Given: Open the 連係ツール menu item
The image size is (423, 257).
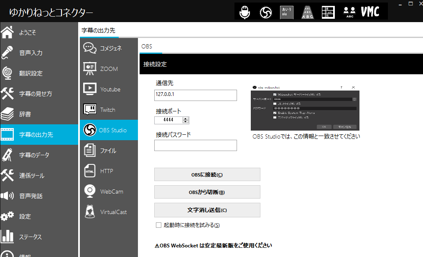Looking at the screenshot, I should (39, 176).
